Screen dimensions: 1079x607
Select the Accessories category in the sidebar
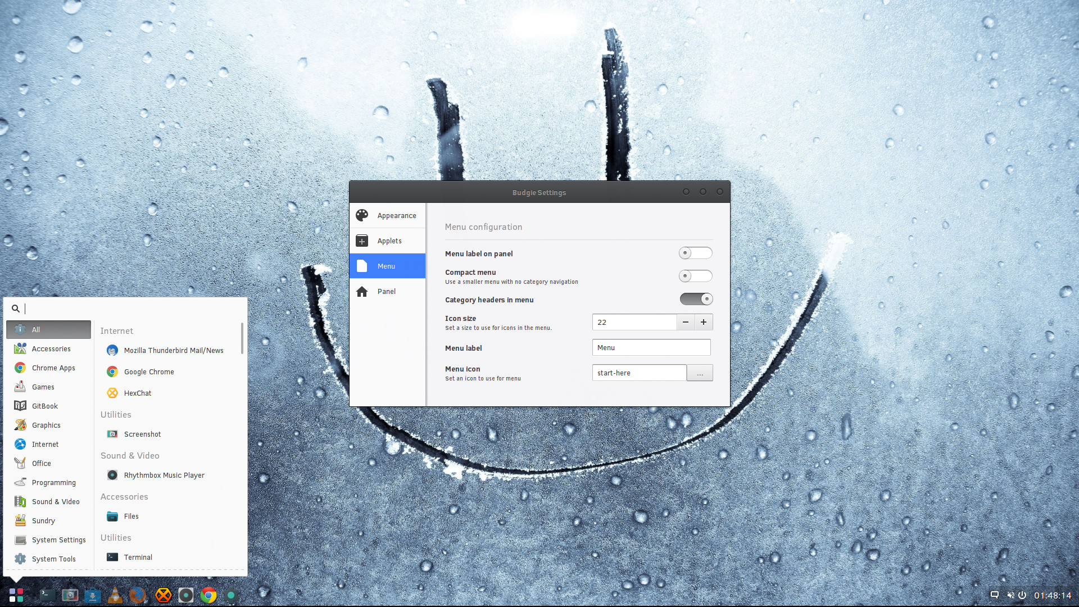(x=48, y=349)
